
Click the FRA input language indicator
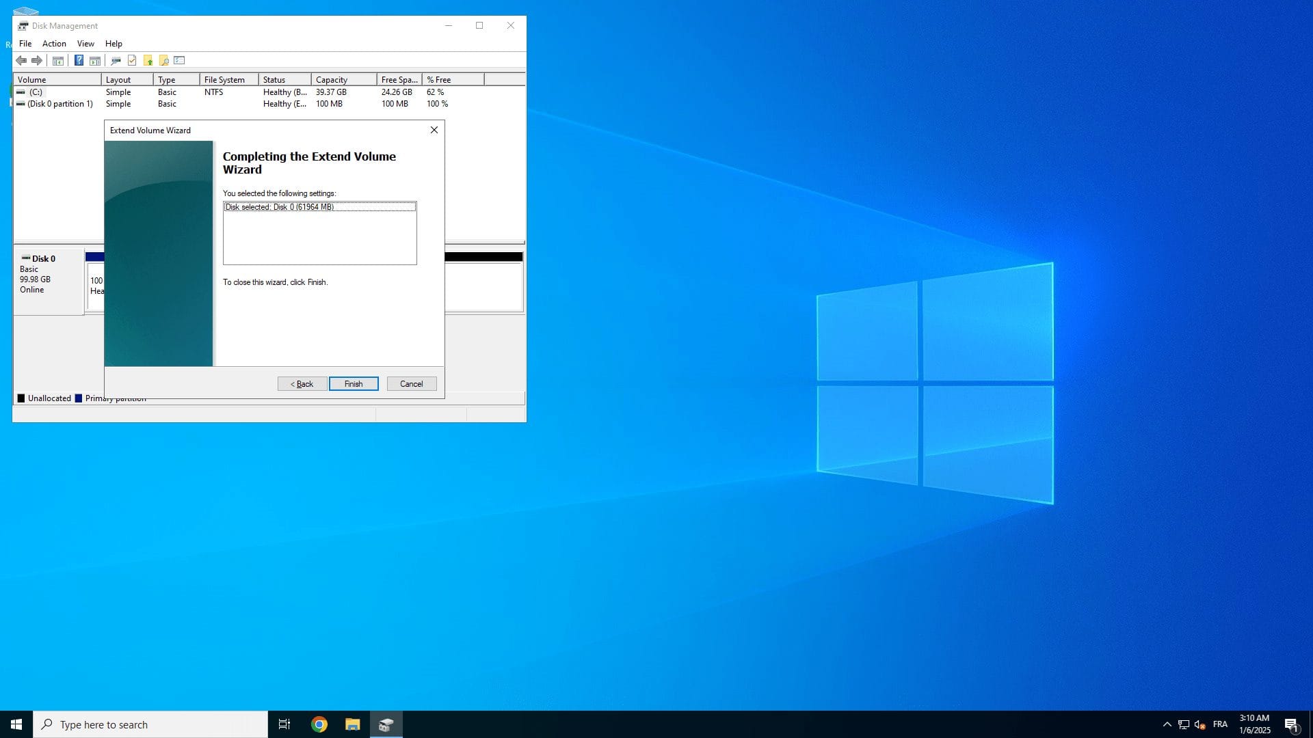(x=1220, y=724)
